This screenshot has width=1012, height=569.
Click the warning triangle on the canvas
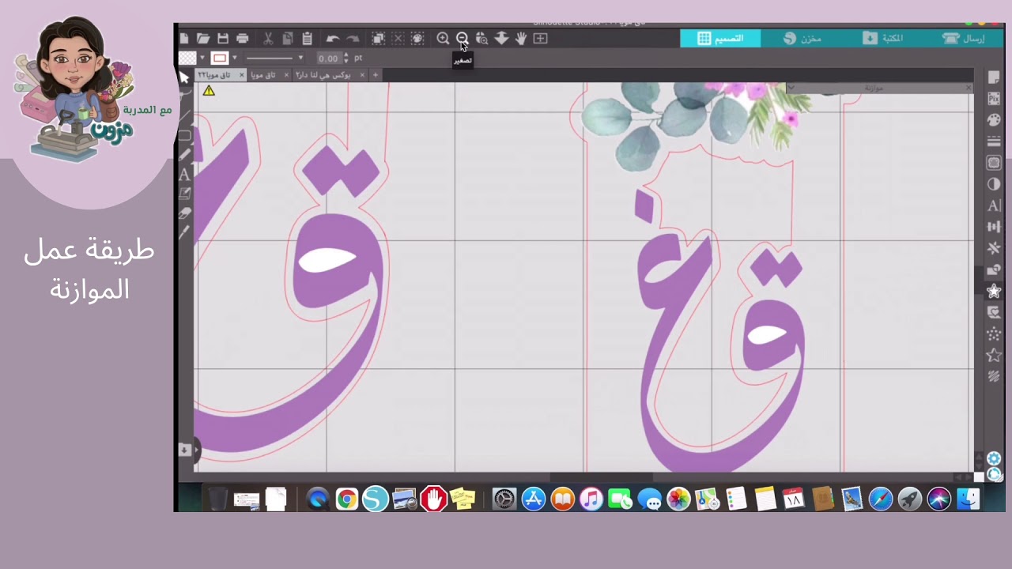pyautogui.click(x=208, y=91)
